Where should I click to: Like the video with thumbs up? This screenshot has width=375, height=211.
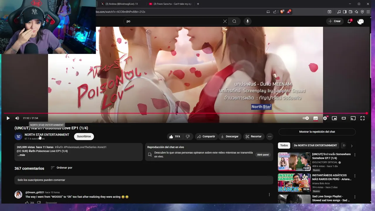(x=175, y=137)
